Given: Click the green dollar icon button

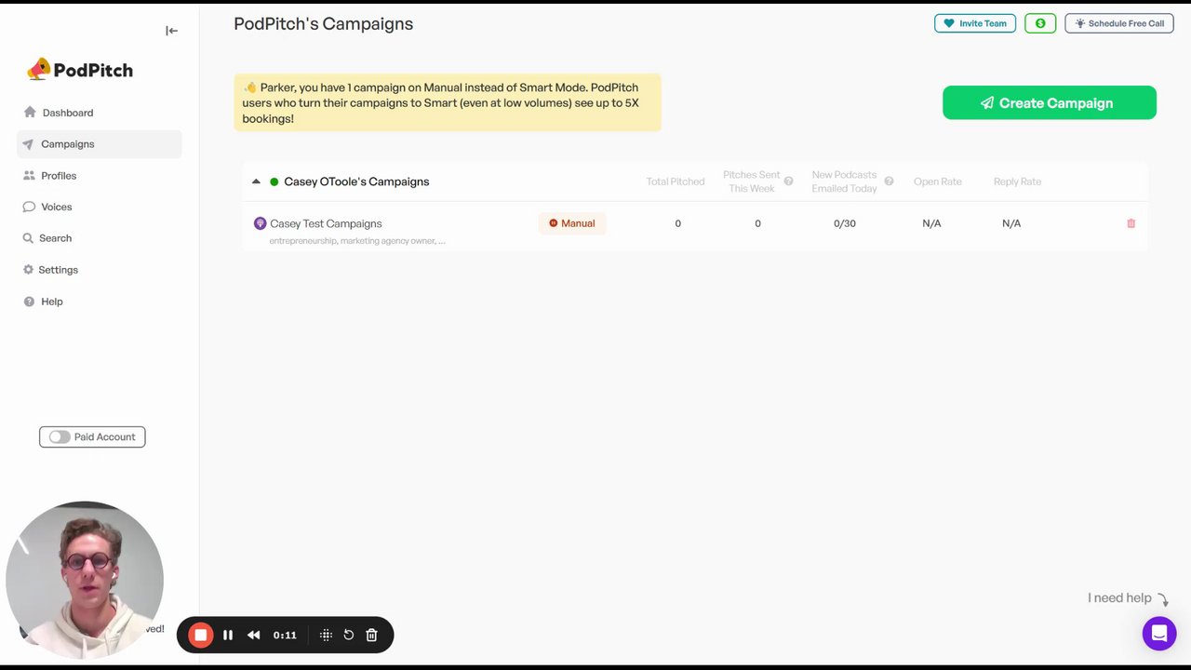Looking at the screenshot, I should (1040, 23).
